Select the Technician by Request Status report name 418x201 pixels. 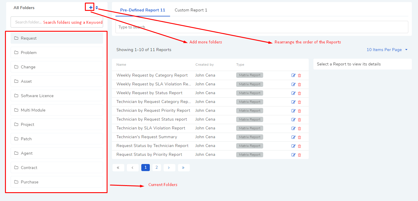tap(152, 119)
